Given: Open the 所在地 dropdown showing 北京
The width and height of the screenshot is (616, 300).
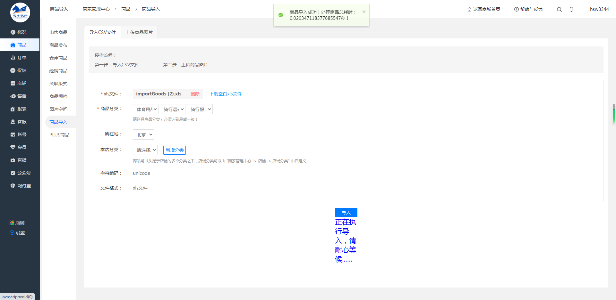Looking at the screenshot, I should click(x=143, y=134).
